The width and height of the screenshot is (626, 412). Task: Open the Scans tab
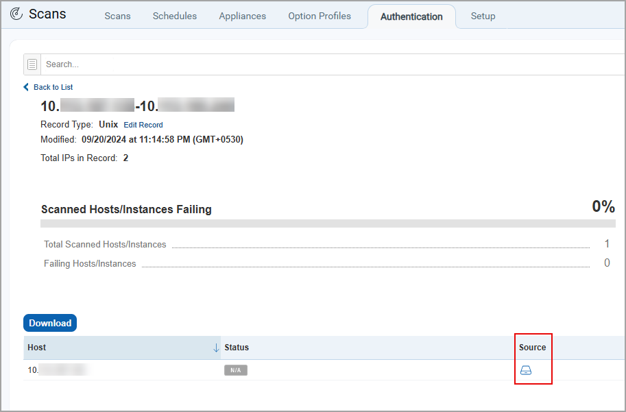(117, 16)
